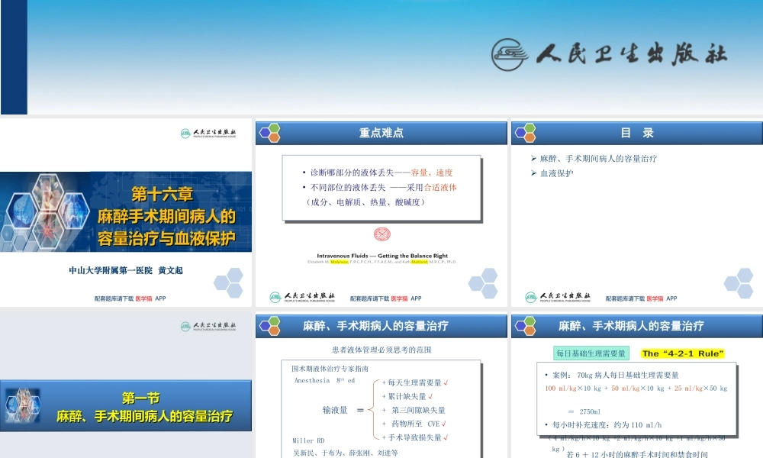This screenshot has height=458, width=763.
Task: Collapse the 患者液体管理必须思考的范围 box
Action: [381, 349]
